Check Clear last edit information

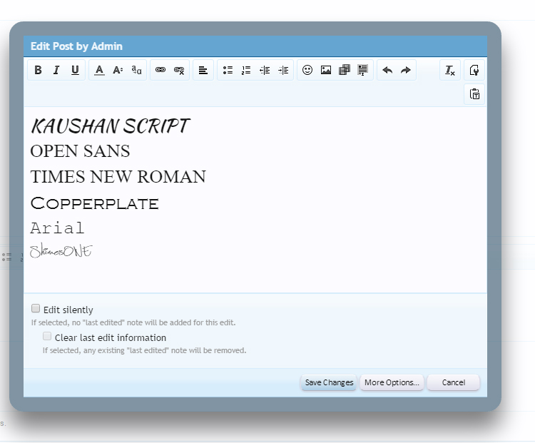coord(47,336)
